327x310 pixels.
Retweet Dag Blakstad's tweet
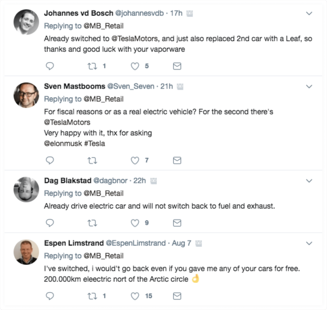[x=92, y=223]
